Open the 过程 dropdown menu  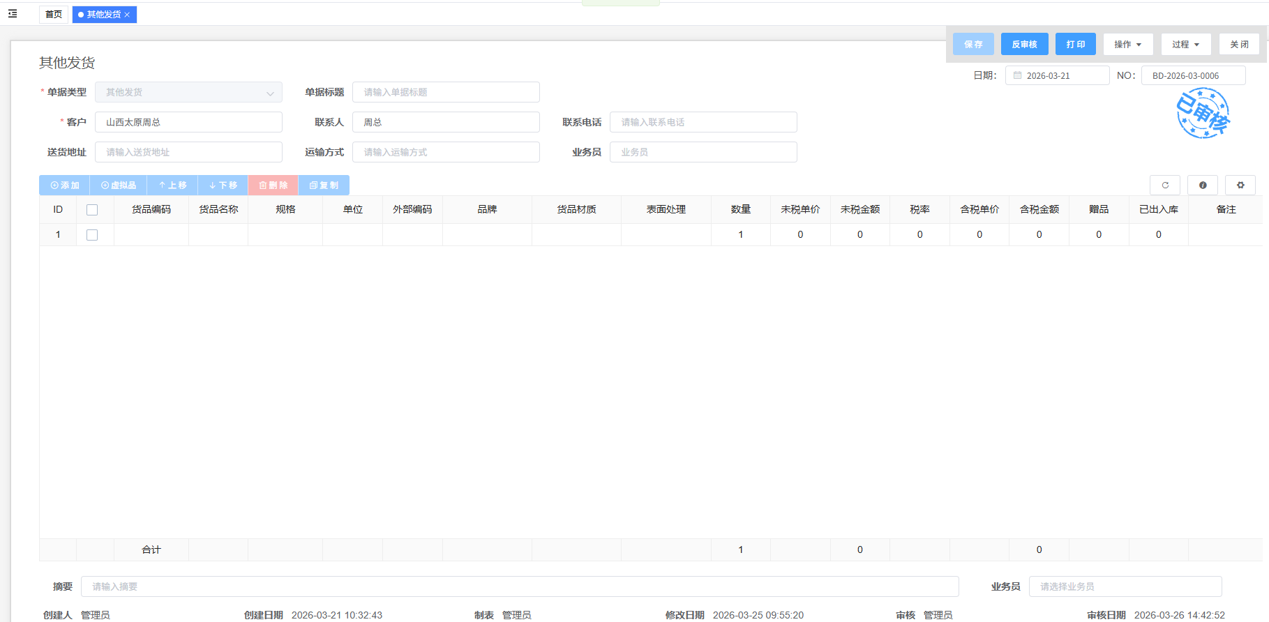pos(1185,45)
